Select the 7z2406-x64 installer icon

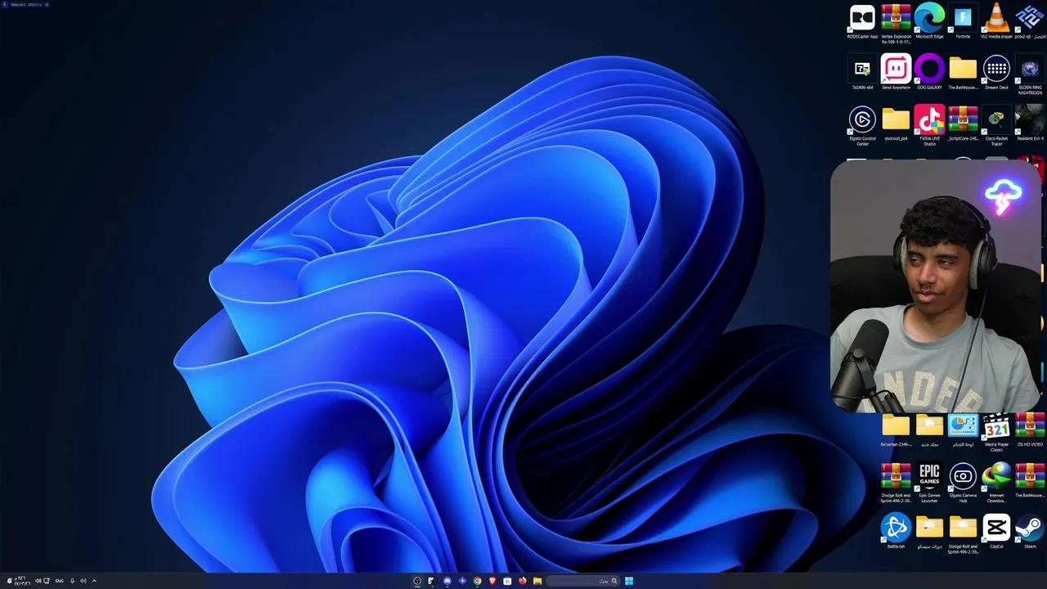coord(862,73)
